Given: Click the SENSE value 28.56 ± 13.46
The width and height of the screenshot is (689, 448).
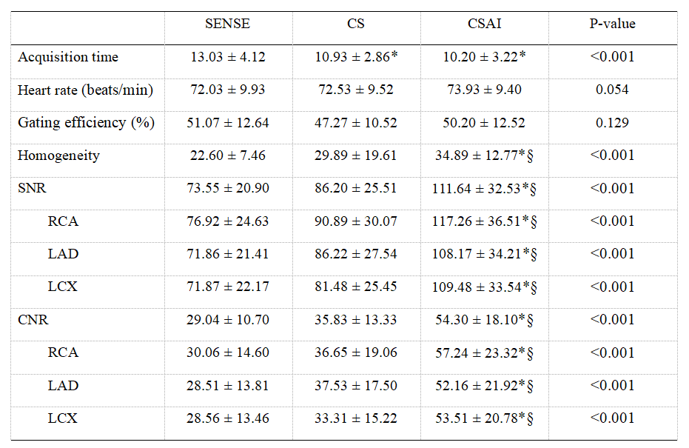Looking at the screenshot, I should click(x=227, y=418).
